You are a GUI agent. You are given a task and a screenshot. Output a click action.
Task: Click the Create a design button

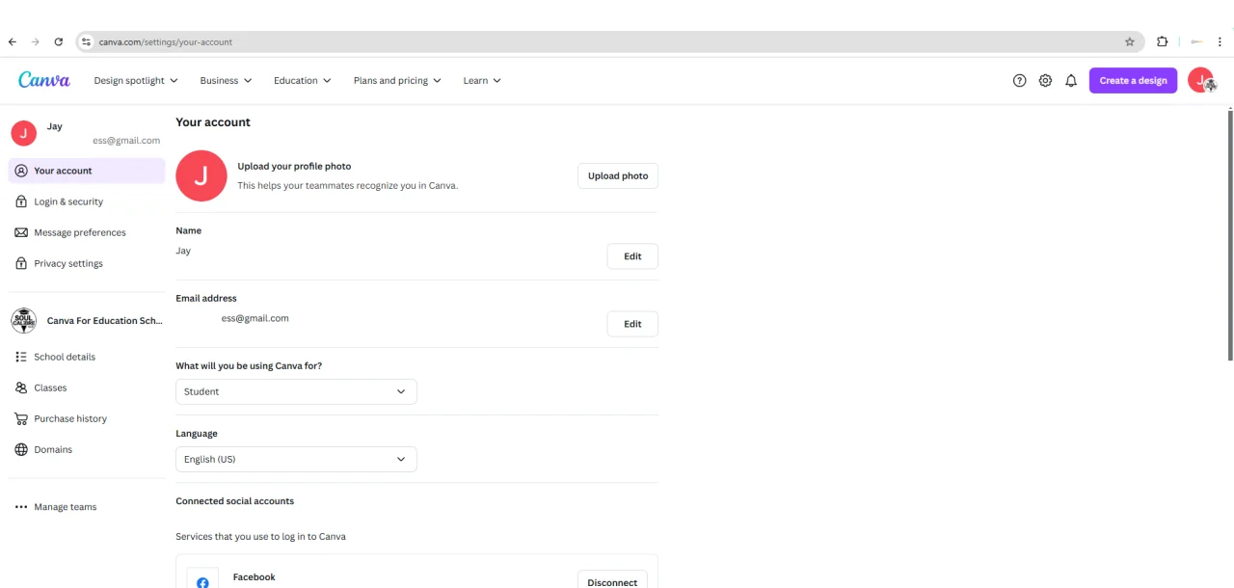[1133, 81]
